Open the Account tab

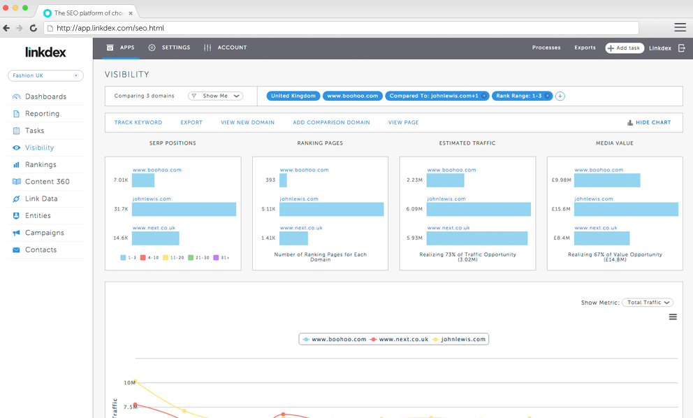pos(226,48)
